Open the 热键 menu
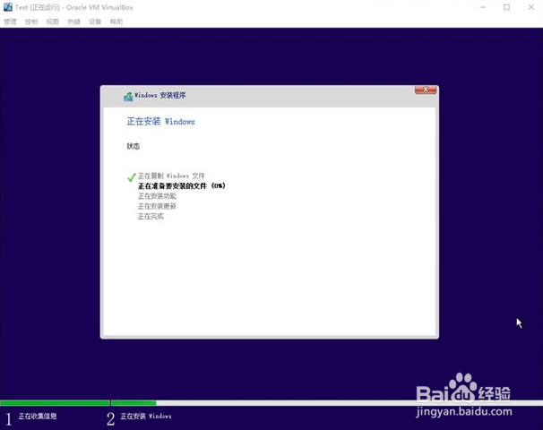 click(73, 21)
